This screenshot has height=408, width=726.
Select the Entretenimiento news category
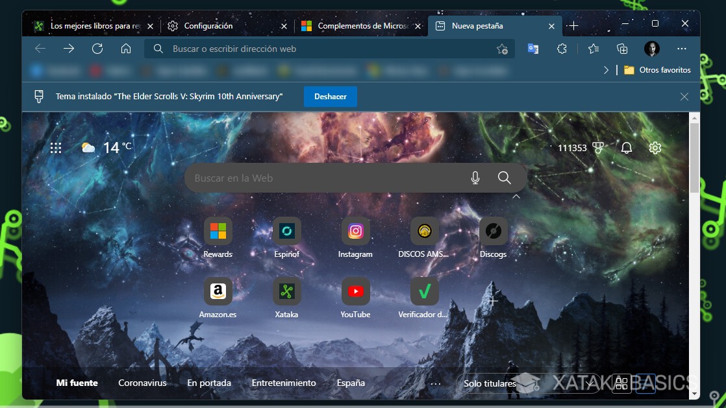[x=283, y=383]
